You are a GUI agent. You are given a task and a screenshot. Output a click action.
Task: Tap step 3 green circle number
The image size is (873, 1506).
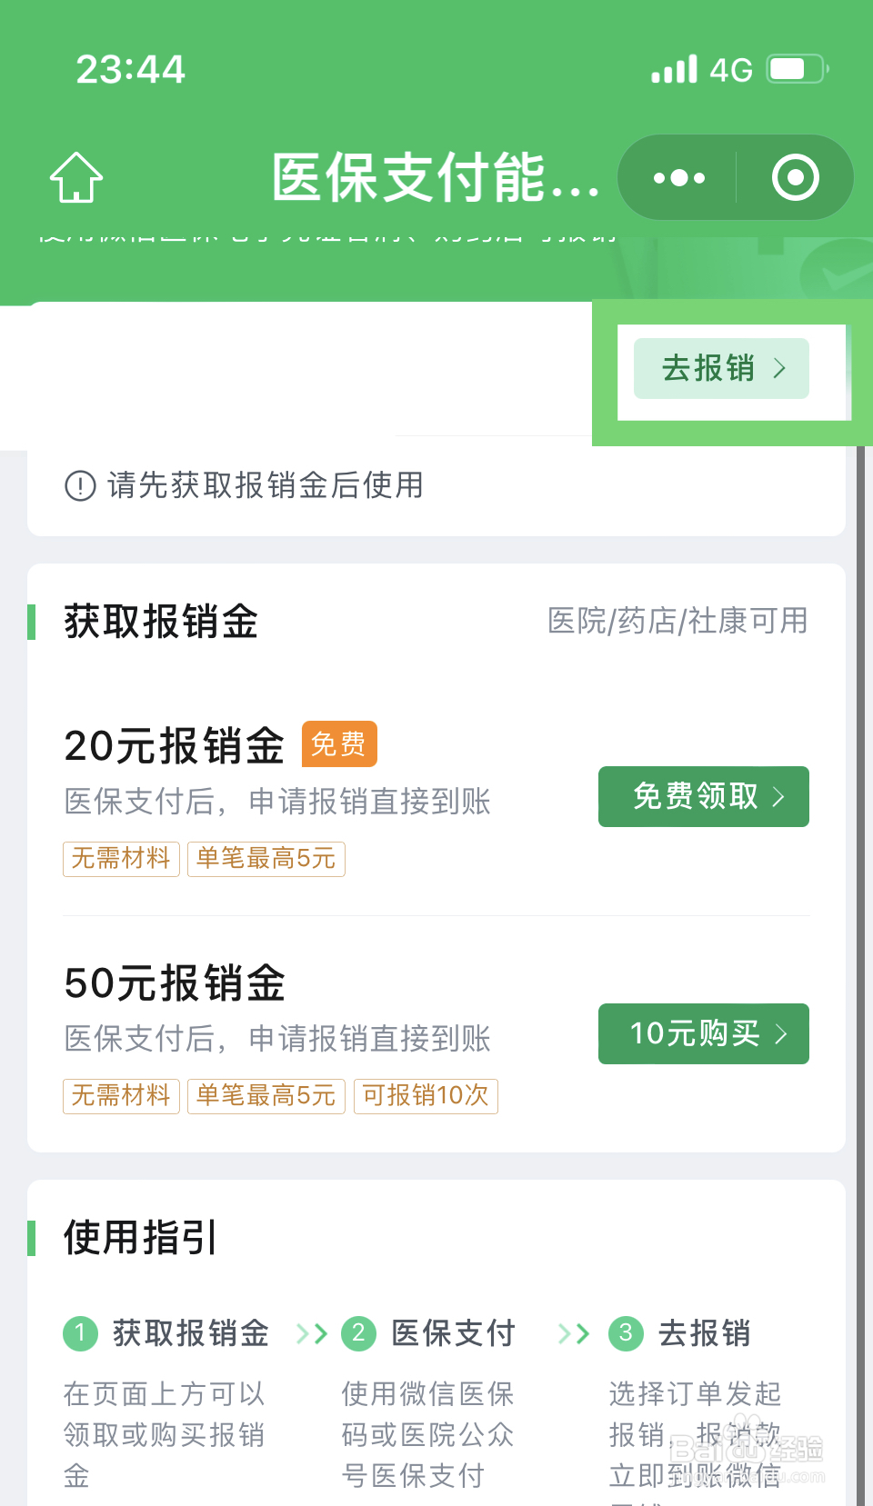(626, 1333)
